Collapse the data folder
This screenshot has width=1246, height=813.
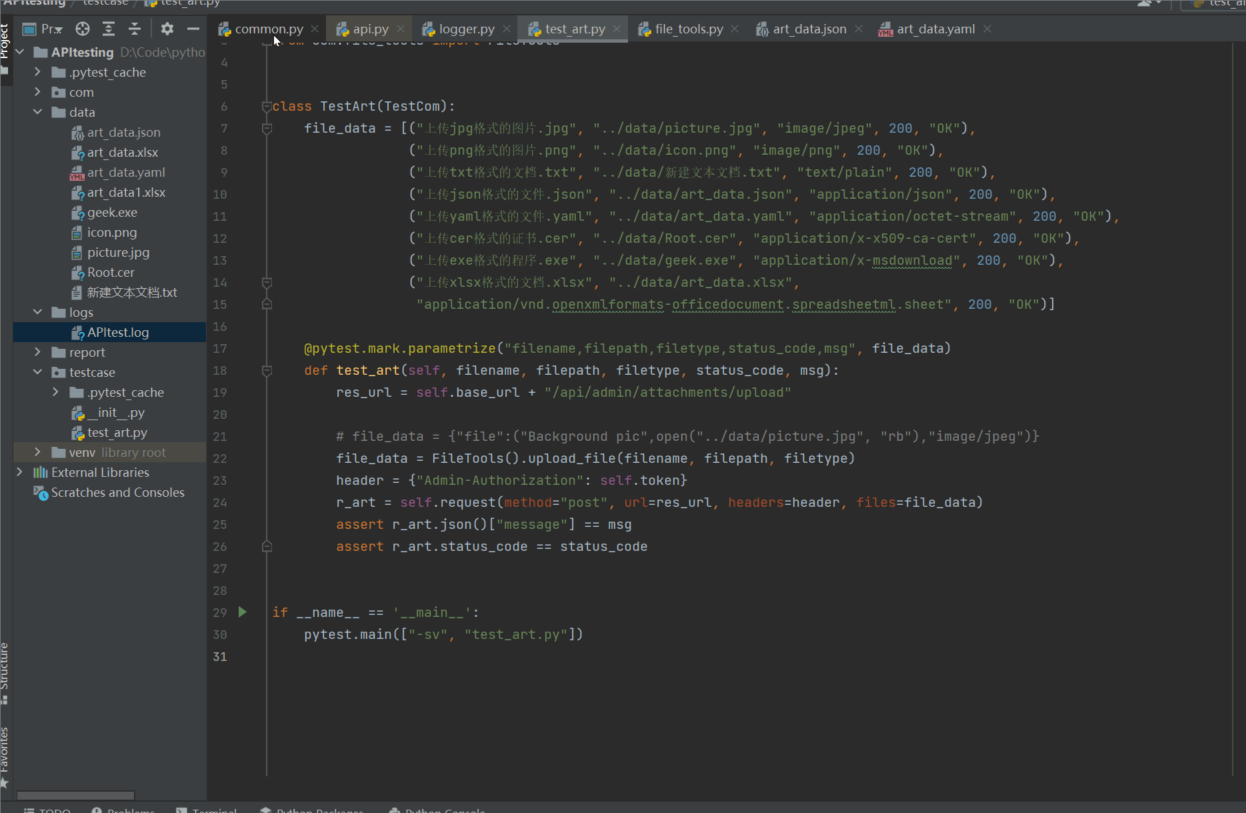click(x=38, y=112)
